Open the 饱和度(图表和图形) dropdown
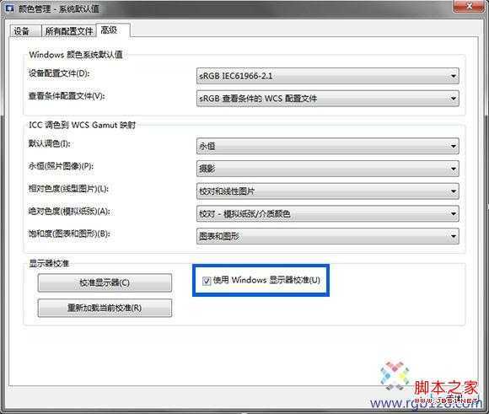This screenshot has height=414, width=489. 327,236
